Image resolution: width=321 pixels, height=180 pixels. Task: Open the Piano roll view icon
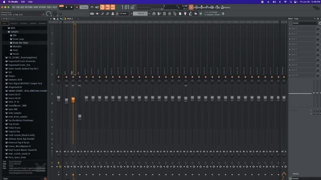(159, 13)
